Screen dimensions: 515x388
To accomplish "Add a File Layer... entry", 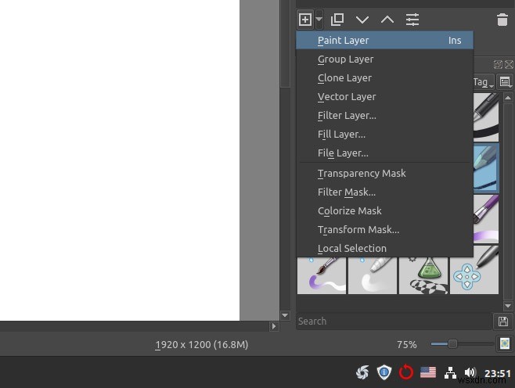I will click(x=384, y=153).
